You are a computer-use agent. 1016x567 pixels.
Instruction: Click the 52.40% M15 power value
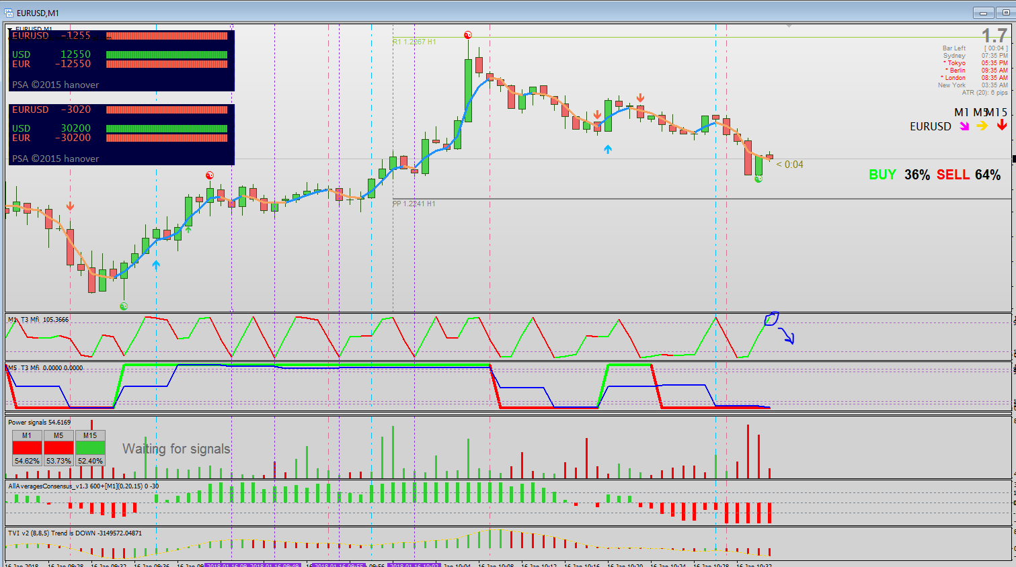click(90, 461)
